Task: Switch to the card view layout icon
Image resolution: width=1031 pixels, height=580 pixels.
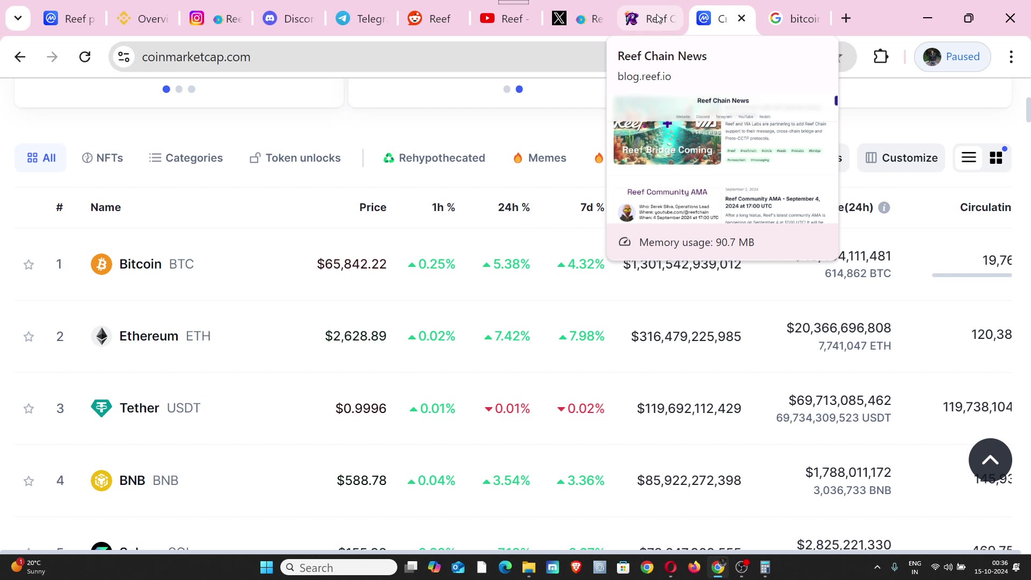Action: pyautogui.click(x=996, y=157)
